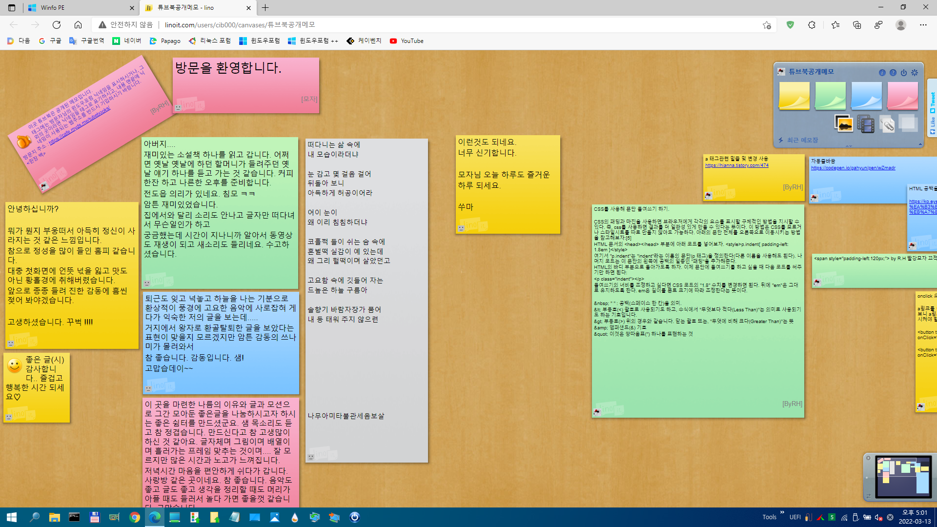Click the power/logout icon in lino palette

point(904,73)
